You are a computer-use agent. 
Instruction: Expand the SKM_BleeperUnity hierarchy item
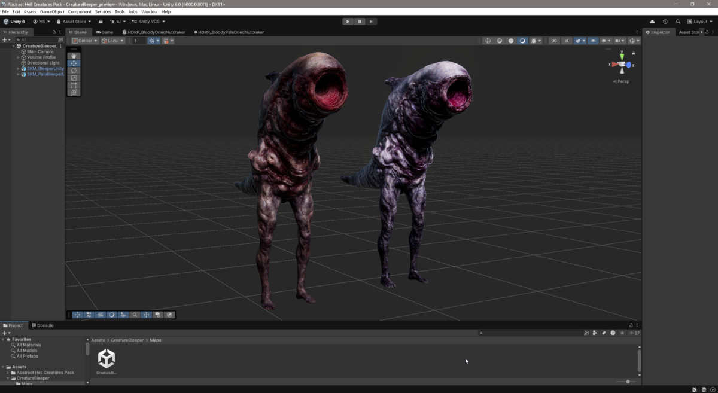coord(18,68)
